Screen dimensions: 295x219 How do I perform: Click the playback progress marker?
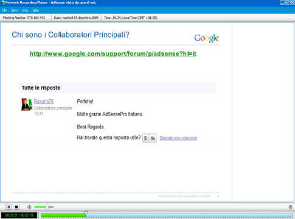pos(86,212)
